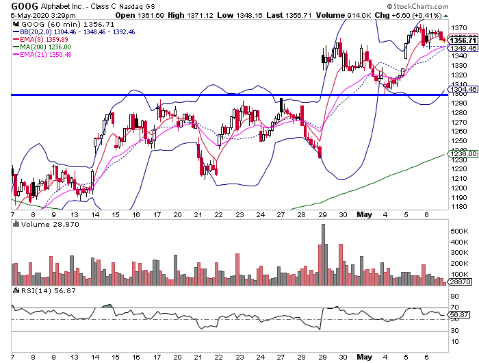The image size is (479, 363).
Task: Click the 1236.00 MA(200) price tag
Action: [463, 153]
